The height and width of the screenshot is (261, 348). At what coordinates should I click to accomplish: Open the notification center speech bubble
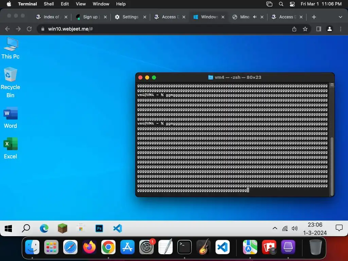point(339,228)
